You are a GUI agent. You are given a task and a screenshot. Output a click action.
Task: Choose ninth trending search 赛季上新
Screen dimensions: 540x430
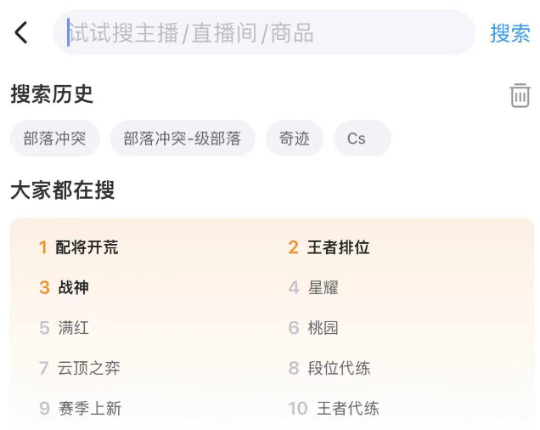tap(89, 408)
